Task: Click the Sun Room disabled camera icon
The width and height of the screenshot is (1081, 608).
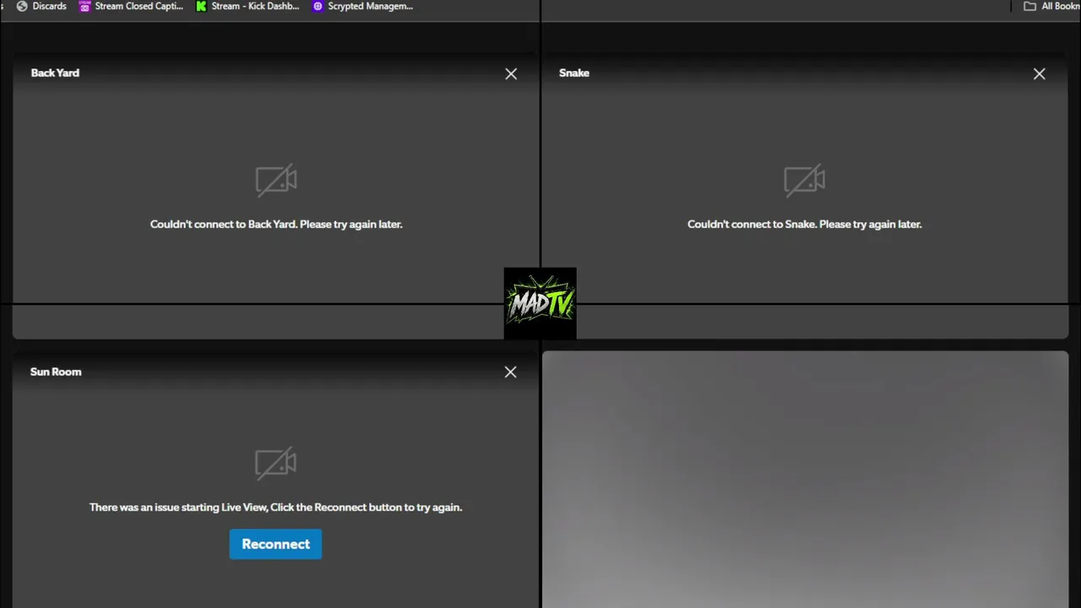Action: (275, 463)
